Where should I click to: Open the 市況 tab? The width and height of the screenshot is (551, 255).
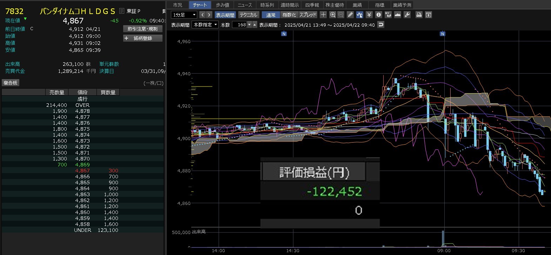pyautogui.click(x=178, y=5)
